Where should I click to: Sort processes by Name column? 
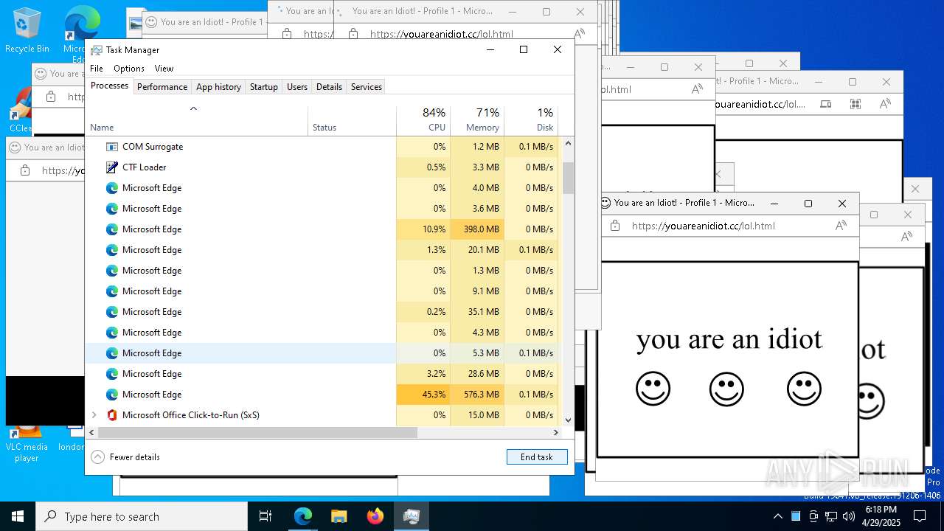click(197, 120)
